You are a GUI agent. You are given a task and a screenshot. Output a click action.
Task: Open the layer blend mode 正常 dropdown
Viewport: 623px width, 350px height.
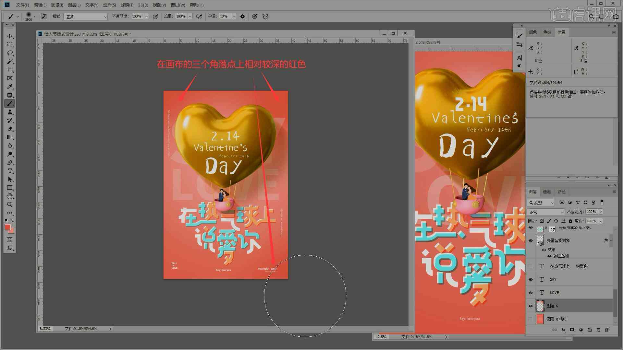(x=546, y=212)
